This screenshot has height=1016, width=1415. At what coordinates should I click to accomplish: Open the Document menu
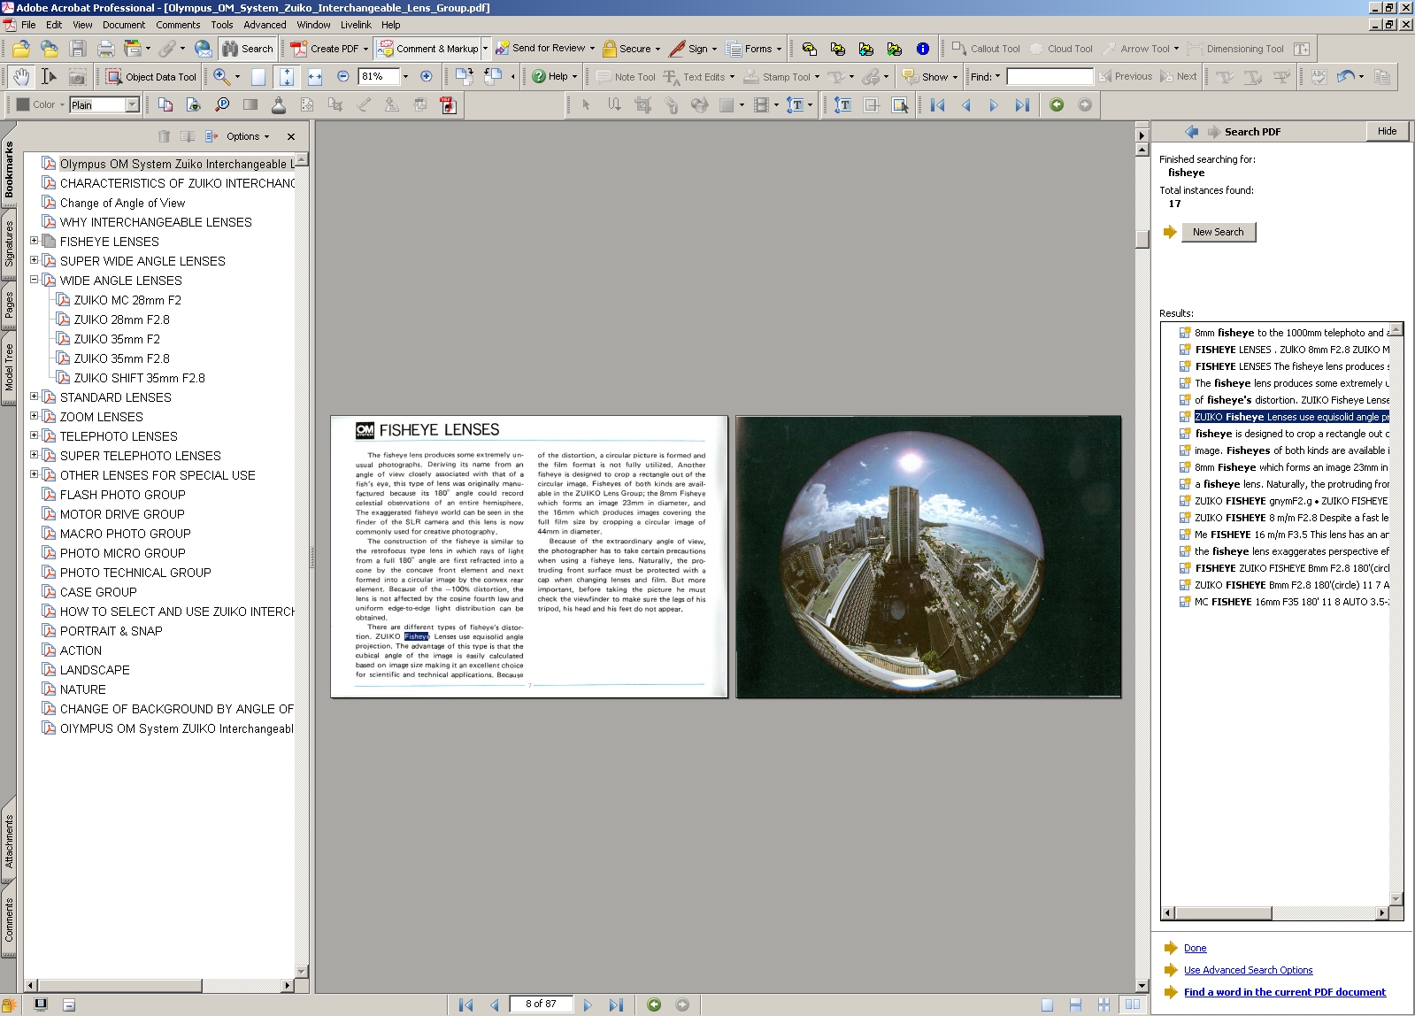point(124,25)
